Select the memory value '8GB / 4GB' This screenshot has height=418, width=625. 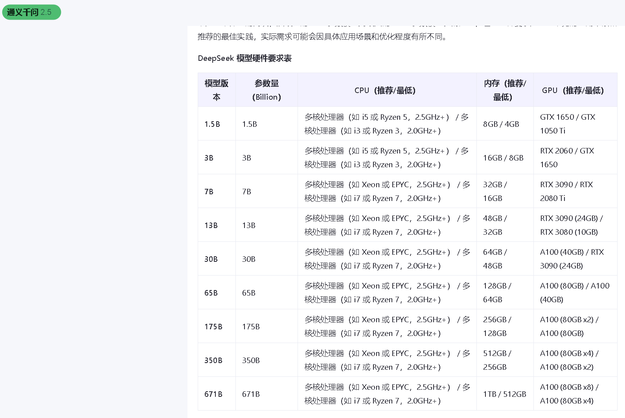tap(501, 124)
